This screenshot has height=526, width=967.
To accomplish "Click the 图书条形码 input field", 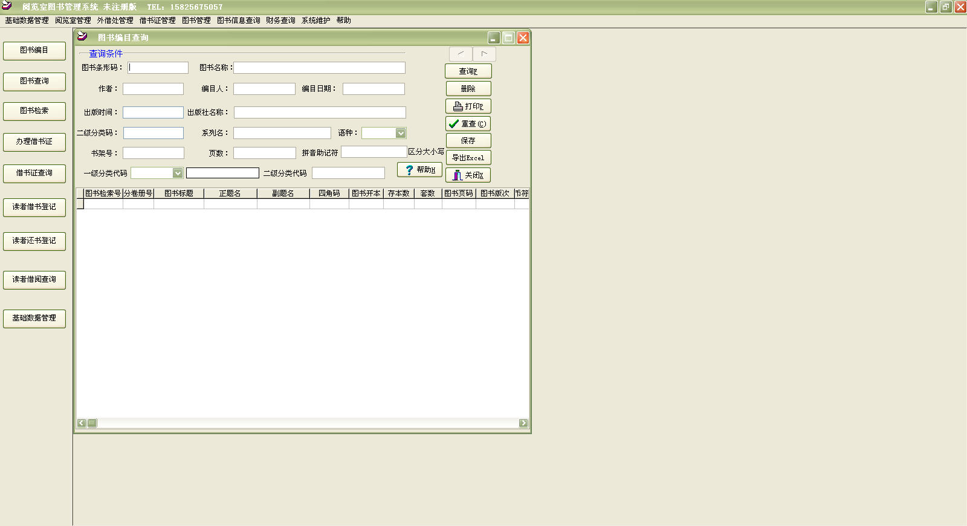I will [x=158, y=68].
